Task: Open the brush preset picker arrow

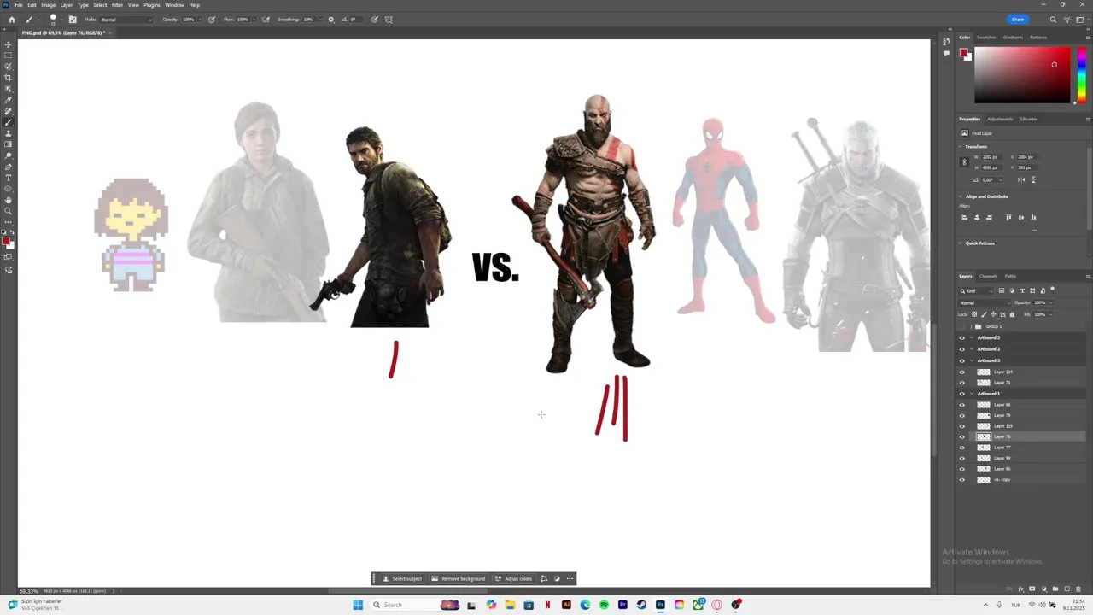Action: 61,20
